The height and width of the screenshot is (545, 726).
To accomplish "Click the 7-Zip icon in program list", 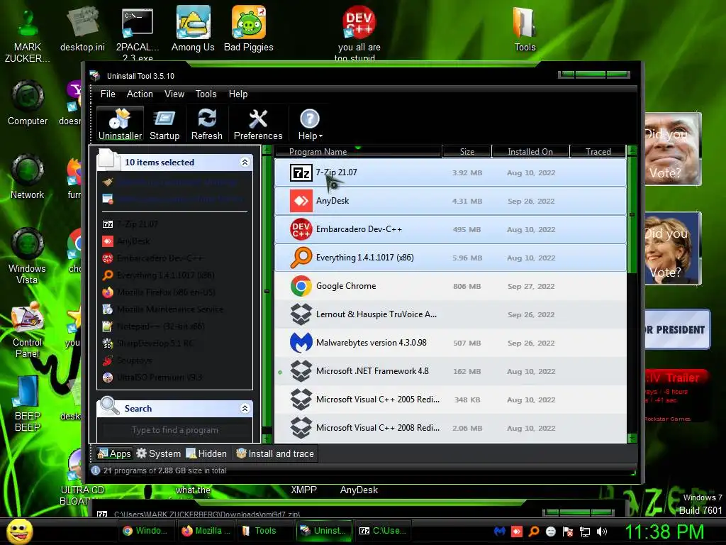I will [301, 173].
